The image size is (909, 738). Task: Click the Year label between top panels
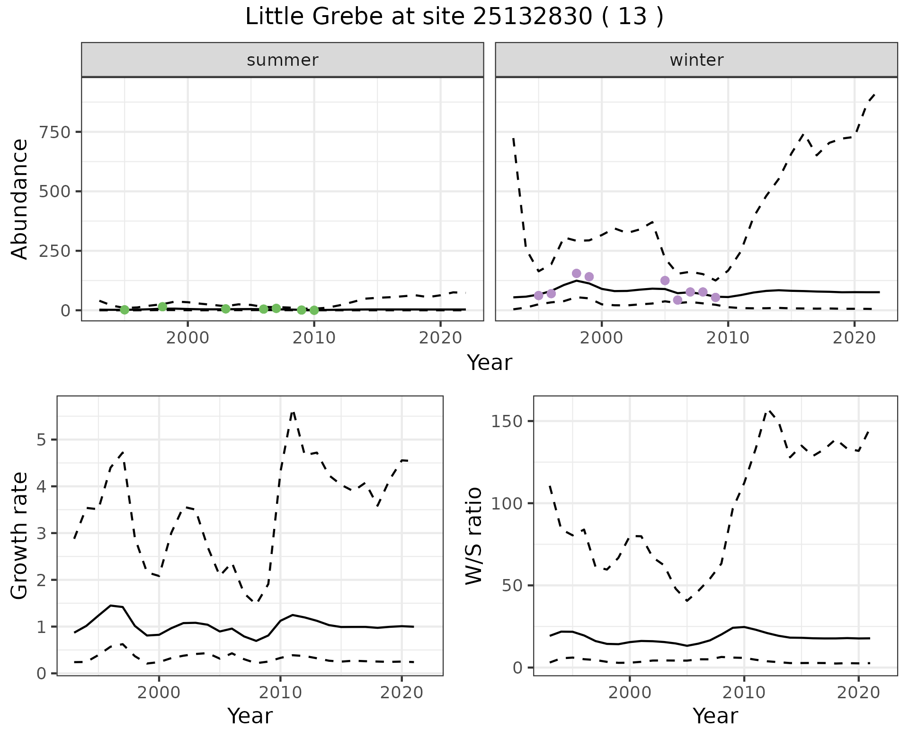tap(490, 363)
